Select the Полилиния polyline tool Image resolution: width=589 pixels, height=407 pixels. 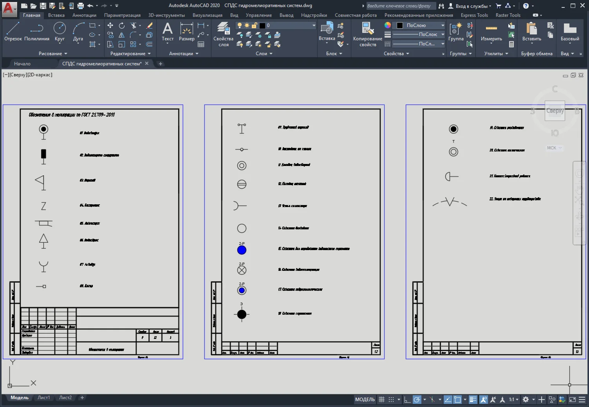pos(37,32)
